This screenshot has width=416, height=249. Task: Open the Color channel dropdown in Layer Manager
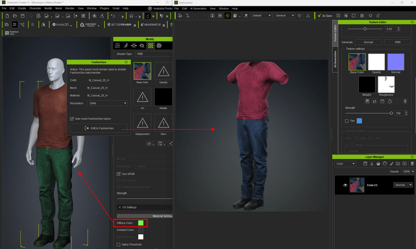coord(345,164)
